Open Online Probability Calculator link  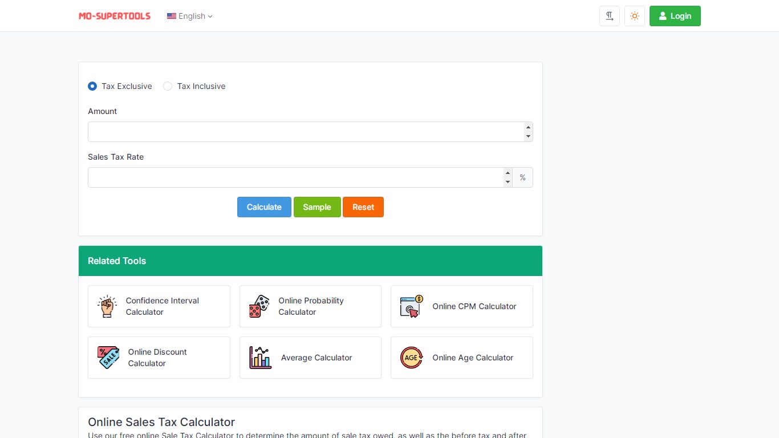point(310,306)
